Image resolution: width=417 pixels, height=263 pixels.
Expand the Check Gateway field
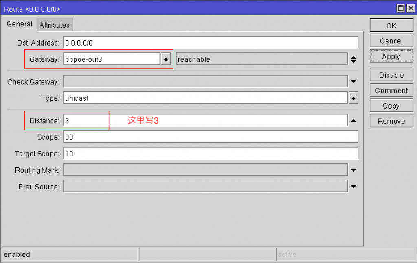coord(353,81)
